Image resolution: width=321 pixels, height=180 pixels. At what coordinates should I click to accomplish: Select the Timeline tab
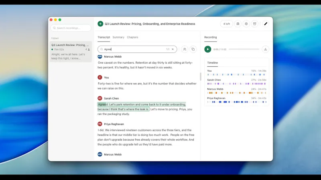(212, 63)
